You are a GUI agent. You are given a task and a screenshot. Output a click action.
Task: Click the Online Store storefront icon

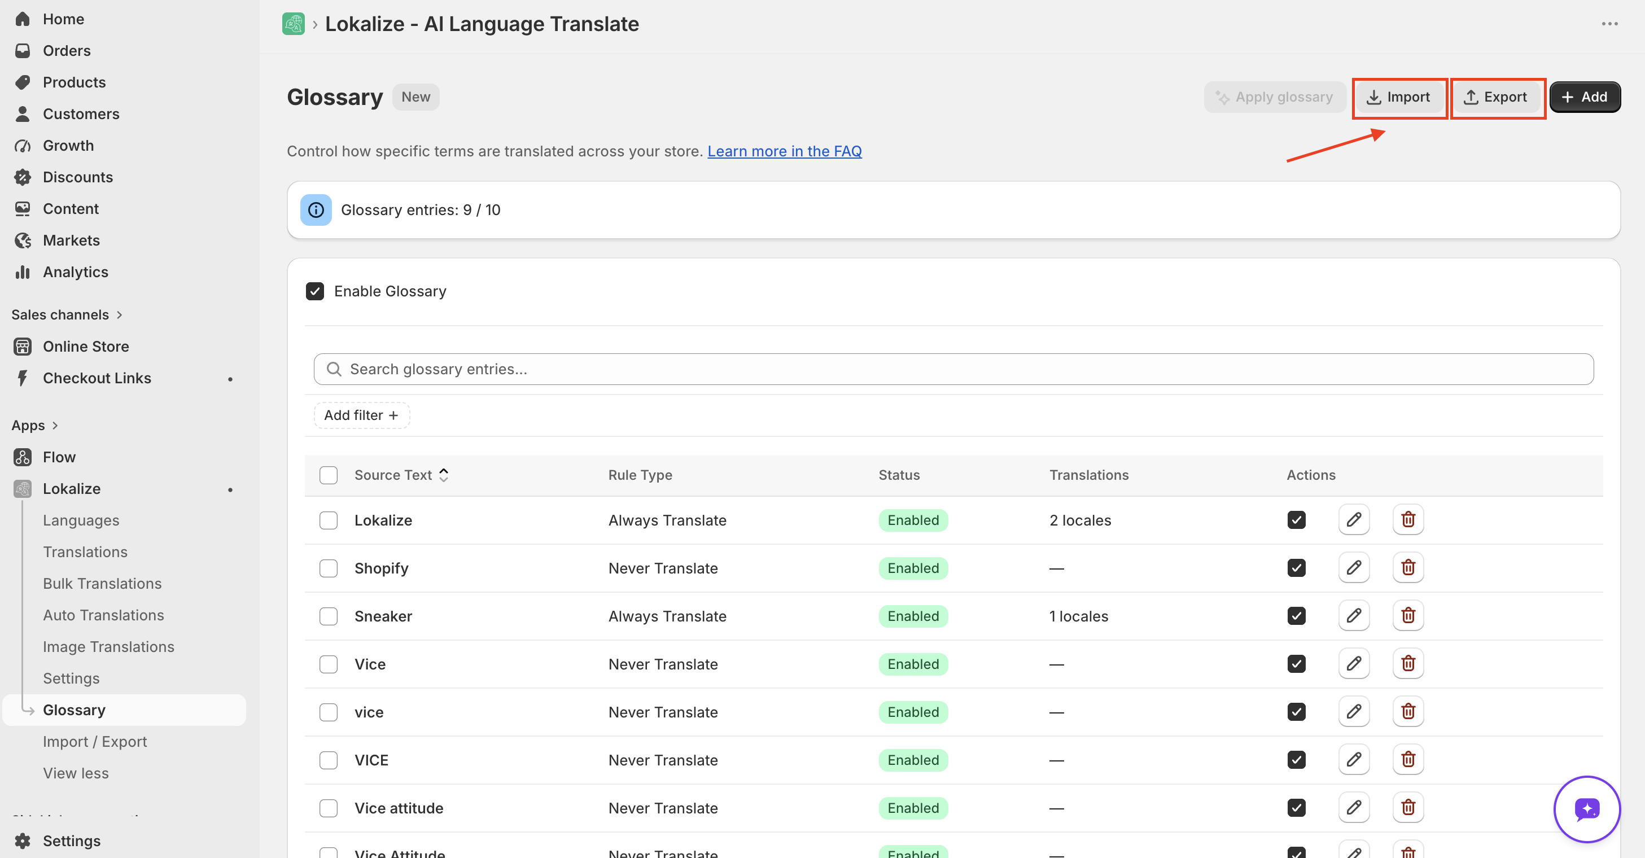point(23,347)
